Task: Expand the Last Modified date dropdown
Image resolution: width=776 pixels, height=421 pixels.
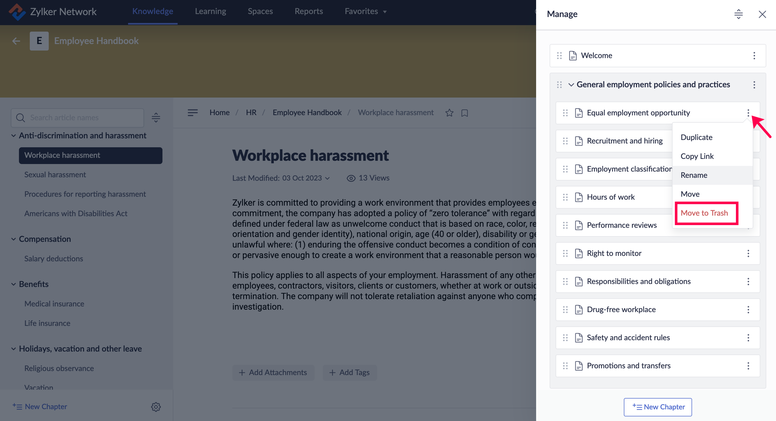Action: tap(327, 178)
